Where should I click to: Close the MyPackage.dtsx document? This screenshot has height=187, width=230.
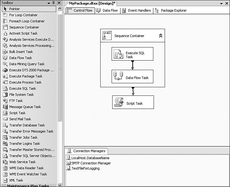click(x=227, y=3)
